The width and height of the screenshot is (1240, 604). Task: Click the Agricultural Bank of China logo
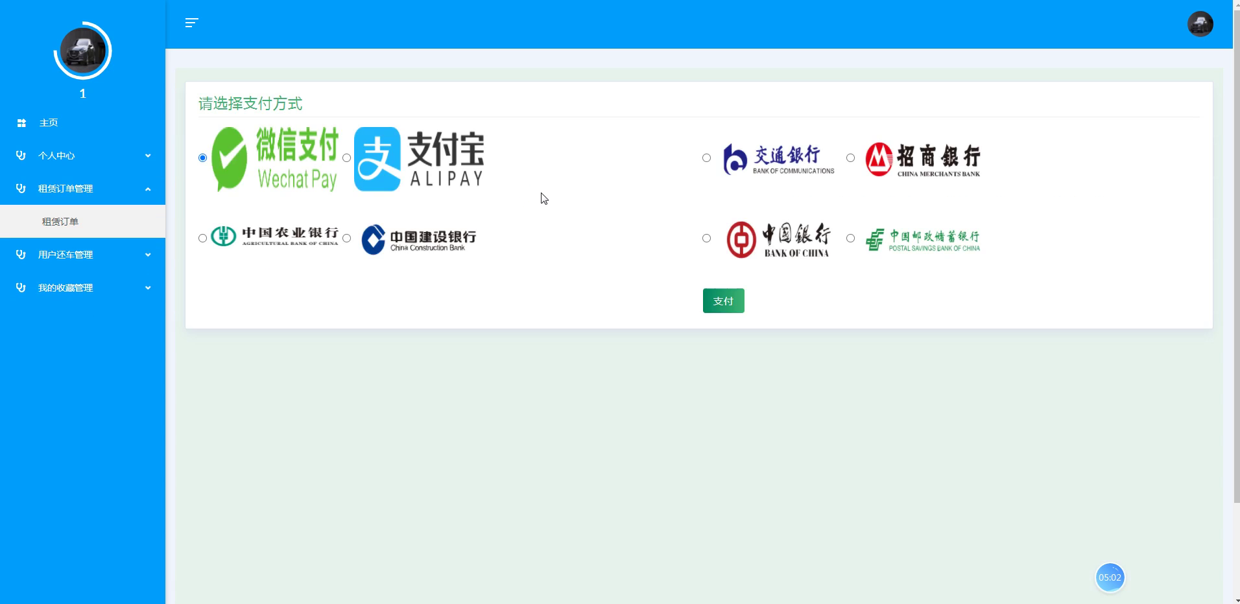click(275, 236)
